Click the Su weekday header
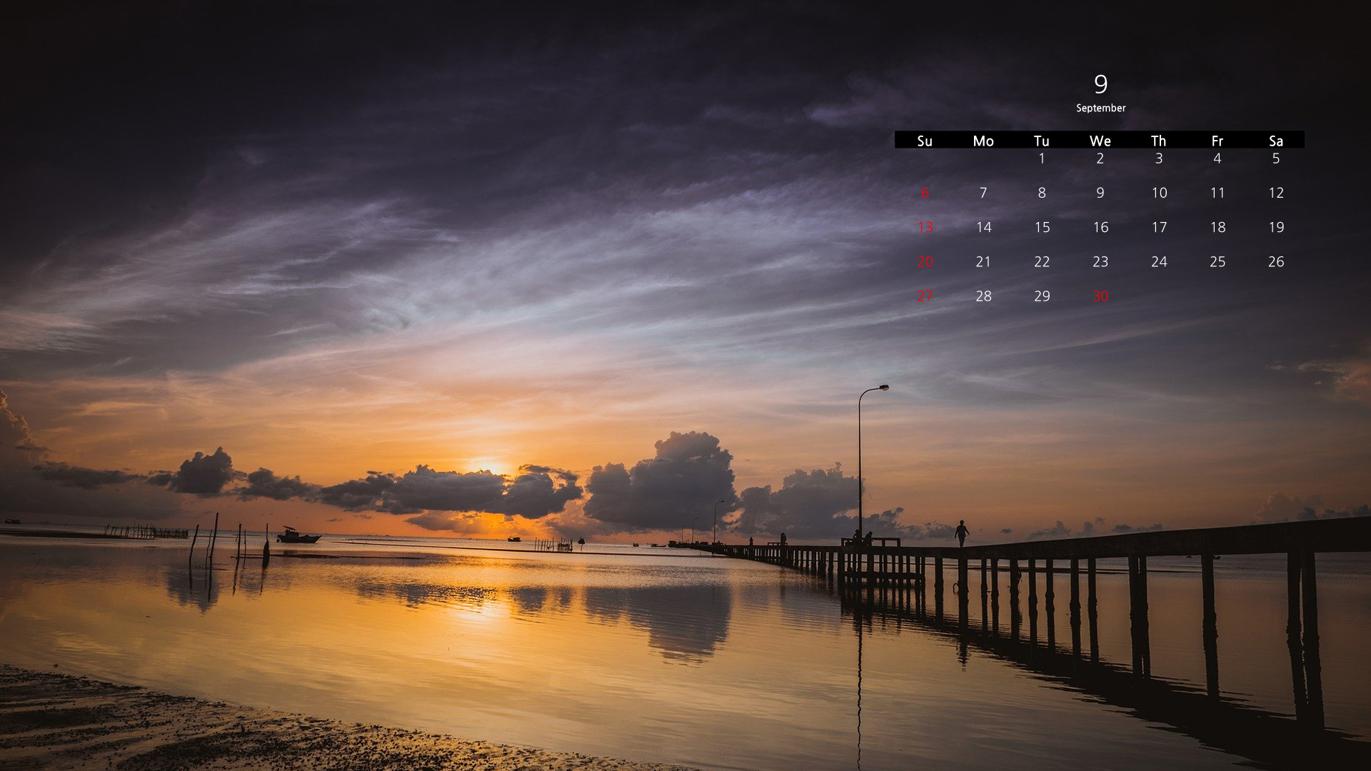Screen dimensions: 1371x771 925,141
